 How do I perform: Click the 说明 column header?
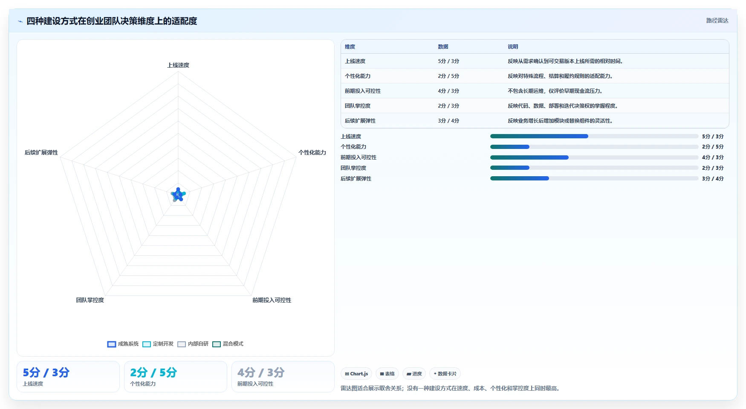513,47
